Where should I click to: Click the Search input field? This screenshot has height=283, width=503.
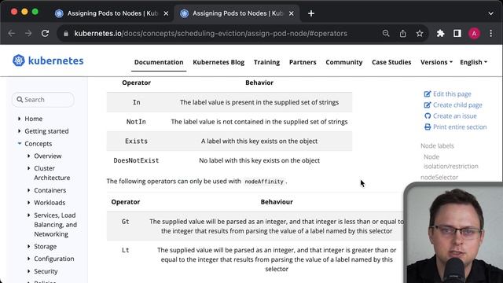(43, 100)
